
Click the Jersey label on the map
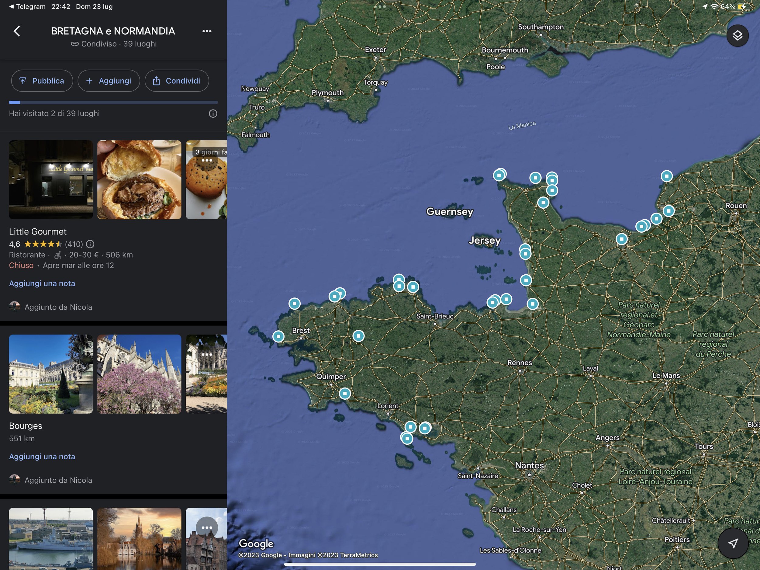point(485,240)
